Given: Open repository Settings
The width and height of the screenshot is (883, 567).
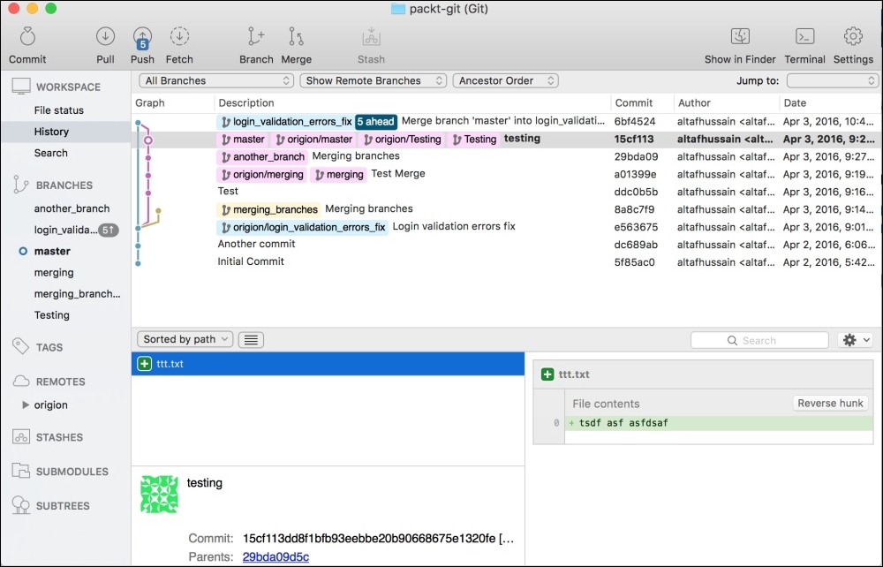Looking at the screenshot, I should tap(852, 39).
